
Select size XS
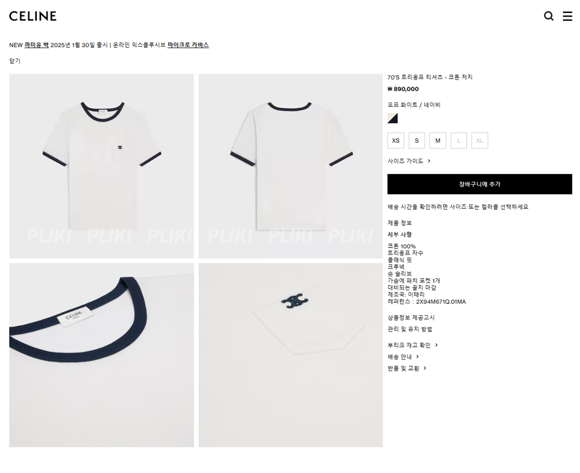coord(396,141)
